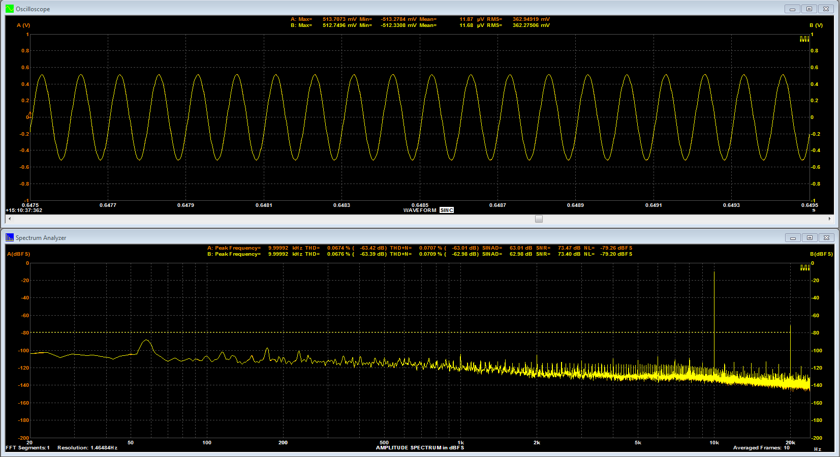Click channel A SINAD value 63.01 dB
This screenshot has width=840, height=457.
pos(521,248)
